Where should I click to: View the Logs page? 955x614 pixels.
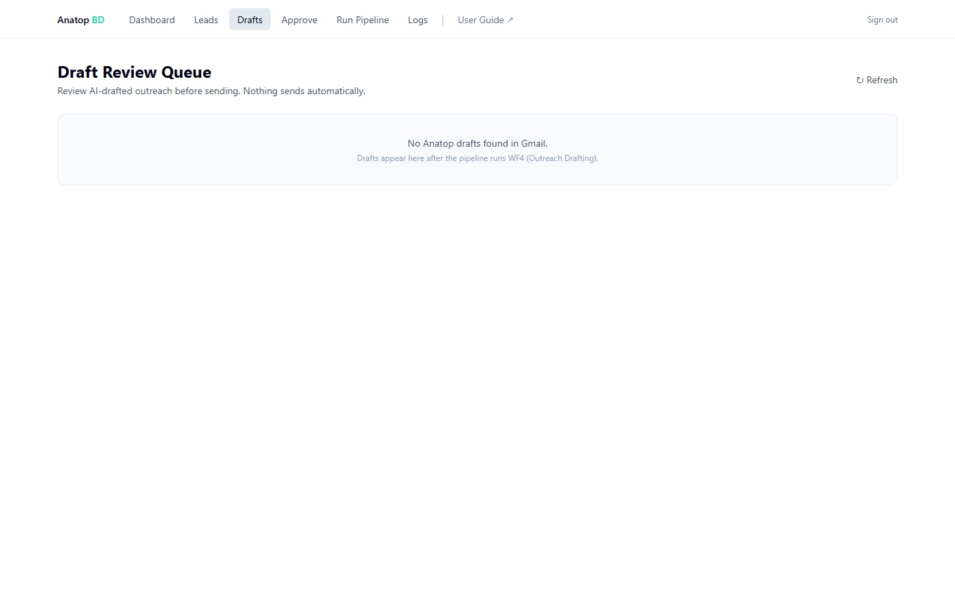point(417,20)
